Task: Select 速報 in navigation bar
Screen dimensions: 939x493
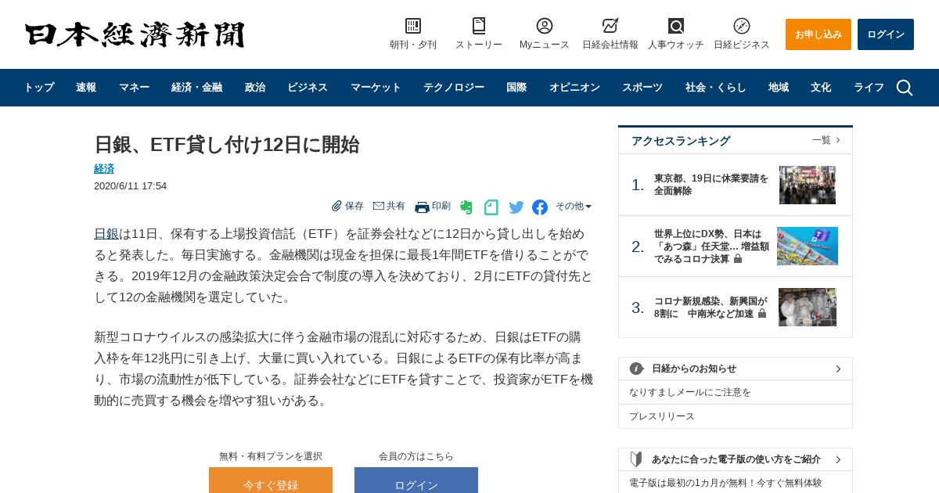Action: tap(86, 88)
